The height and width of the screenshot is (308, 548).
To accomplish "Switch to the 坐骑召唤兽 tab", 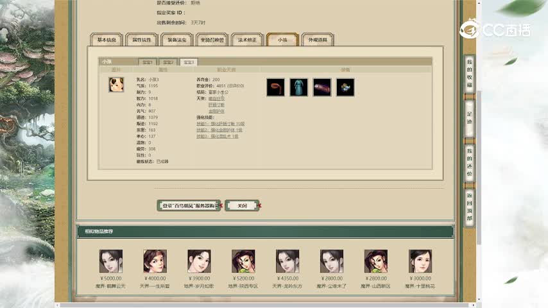I will (x=212, y=40).
